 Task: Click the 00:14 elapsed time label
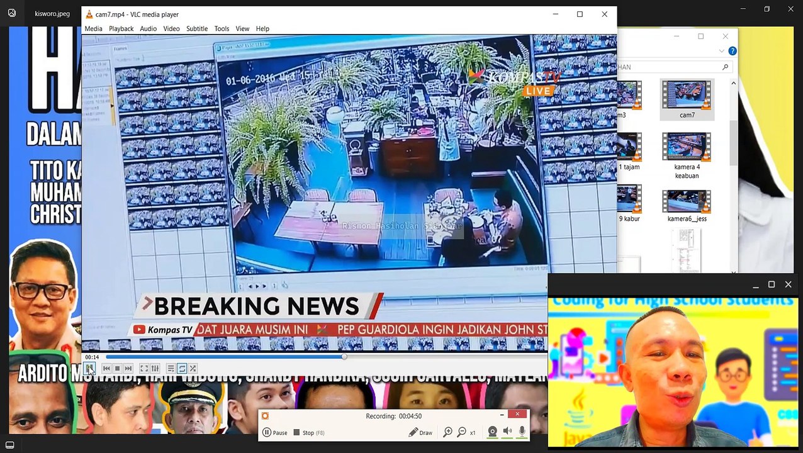click(92, 357)
